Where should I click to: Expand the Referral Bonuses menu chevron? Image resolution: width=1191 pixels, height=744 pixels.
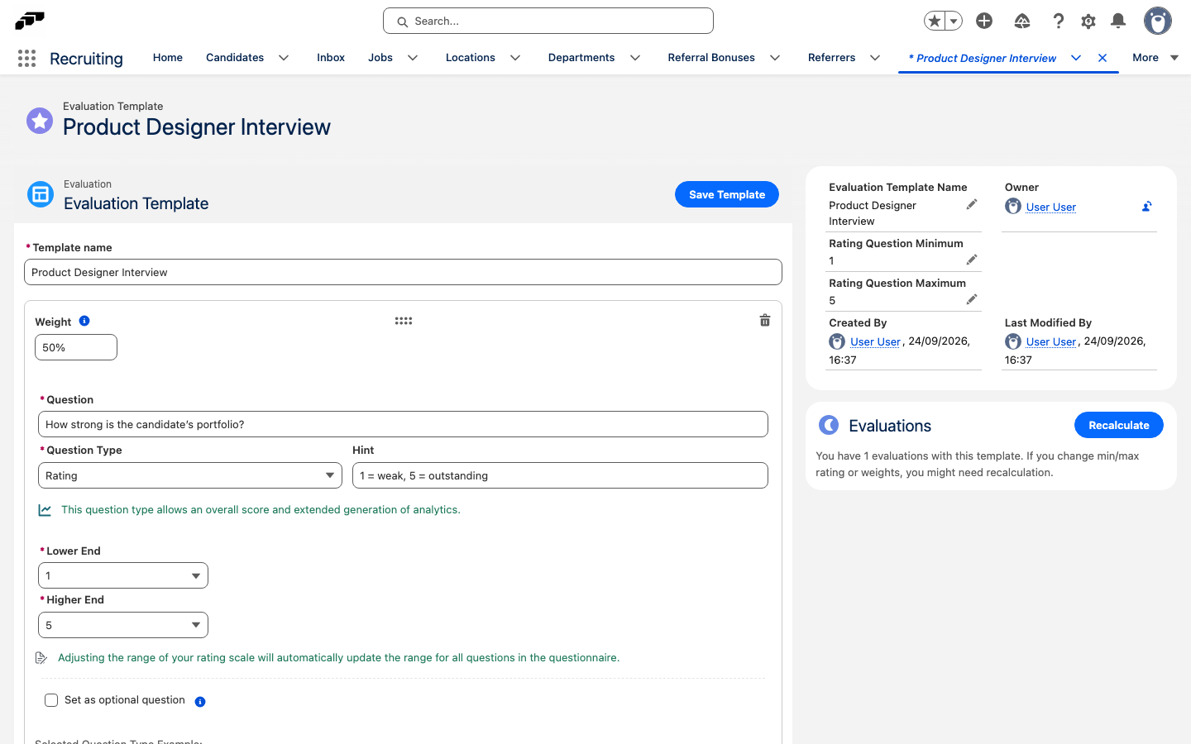[x=775, y=58]
